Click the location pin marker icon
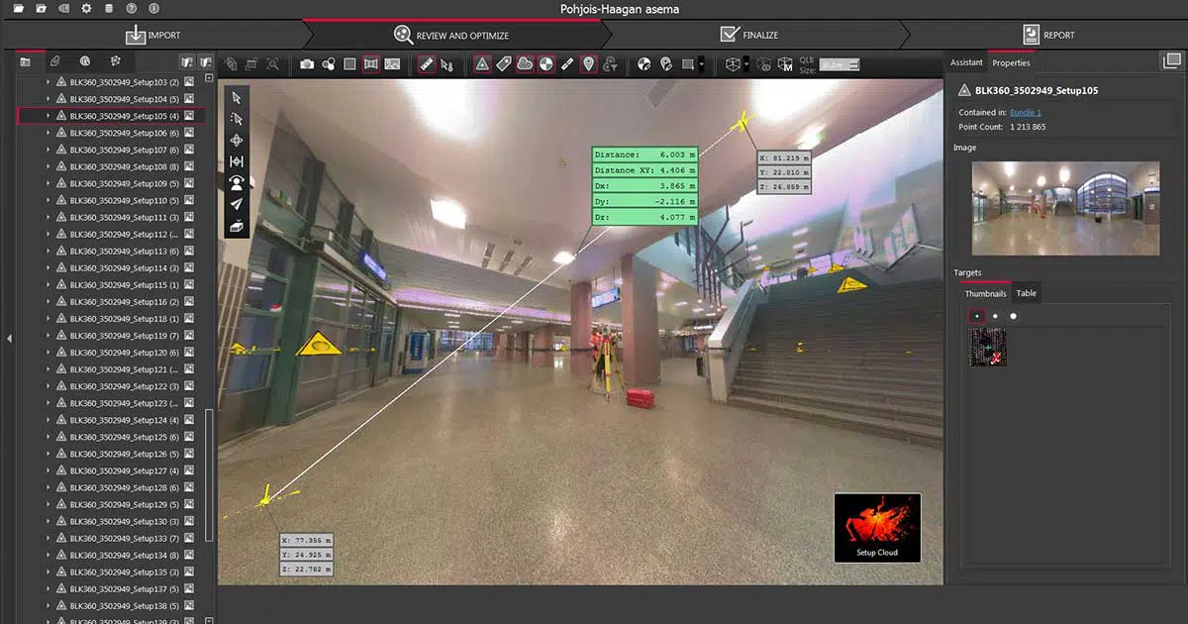This screenshot has height=624, width=1188. pyautogui.click(x=589, y=64)
